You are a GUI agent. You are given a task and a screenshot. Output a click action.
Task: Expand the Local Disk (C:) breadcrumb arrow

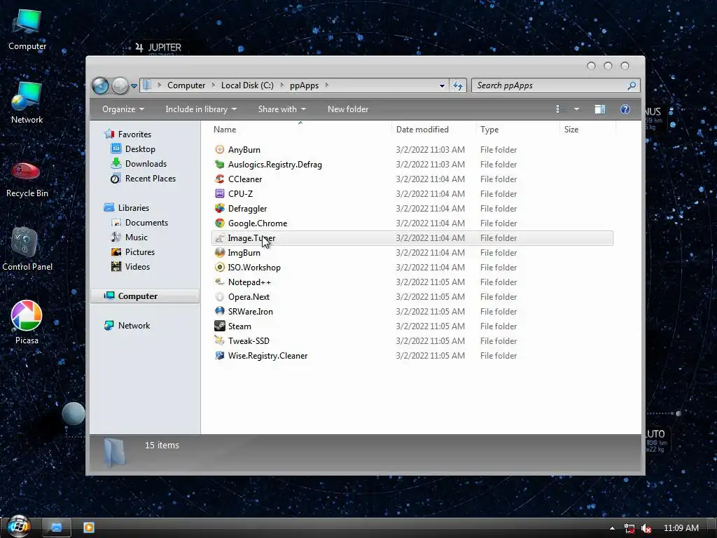click(281, 85)
